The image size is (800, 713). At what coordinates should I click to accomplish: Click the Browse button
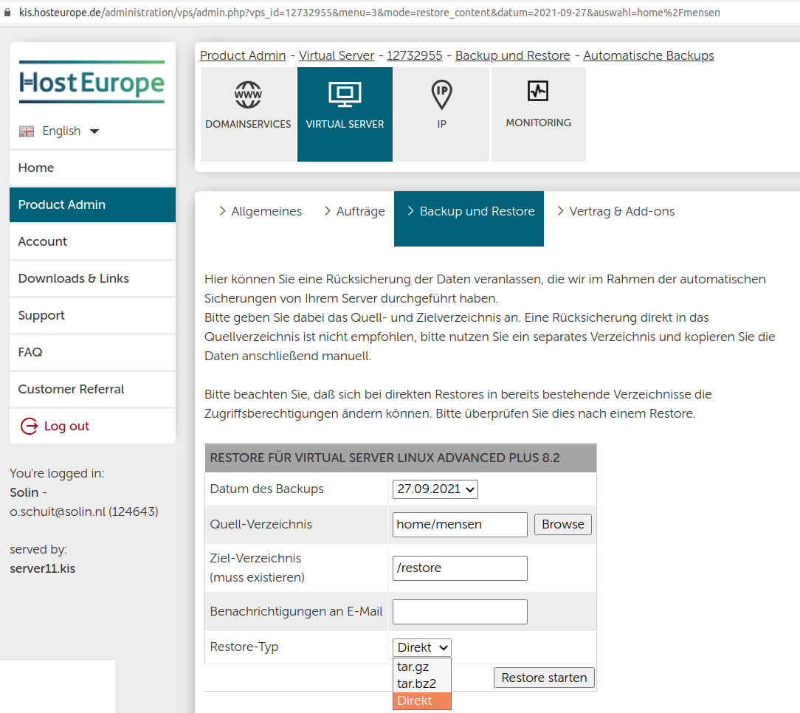[562, 524]
